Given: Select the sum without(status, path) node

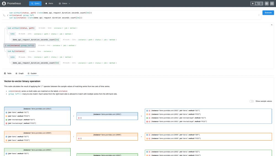Looking at the screenshot, I should 21,28.
